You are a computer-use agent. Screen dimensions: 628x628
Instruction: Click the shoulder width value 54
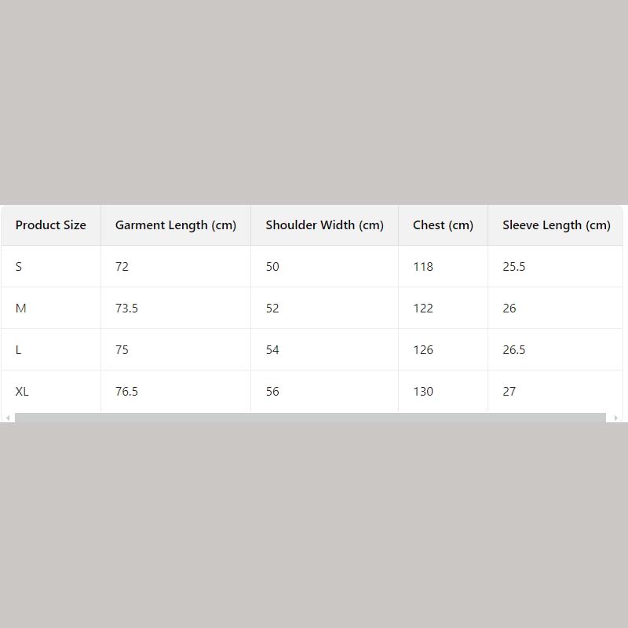272,350
